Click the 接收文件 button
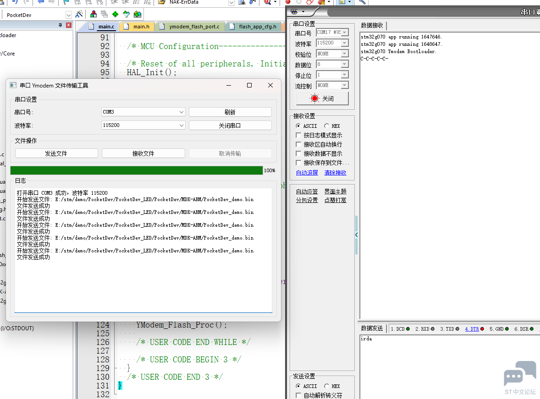 143,153
